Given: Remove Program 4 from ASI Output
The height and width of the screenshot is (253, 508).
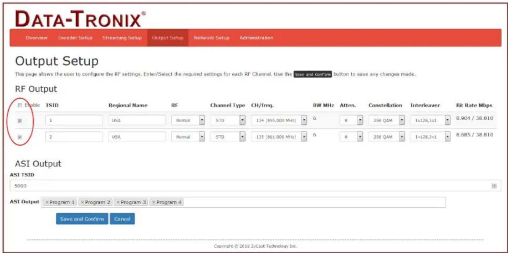Looking at the screenshot, I should [x=154, y=202].
